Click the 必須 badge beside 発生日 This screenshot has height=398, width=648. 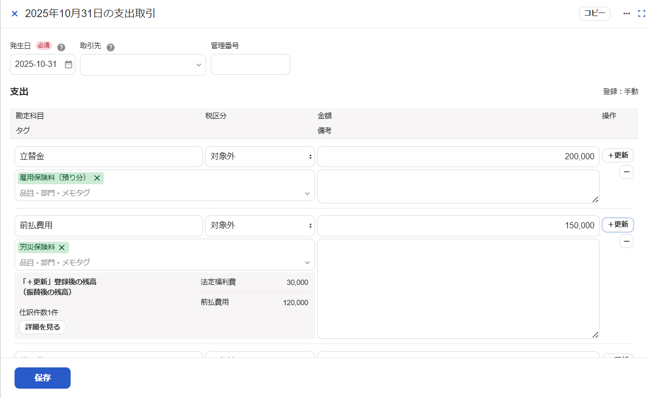tap(44, 46)
